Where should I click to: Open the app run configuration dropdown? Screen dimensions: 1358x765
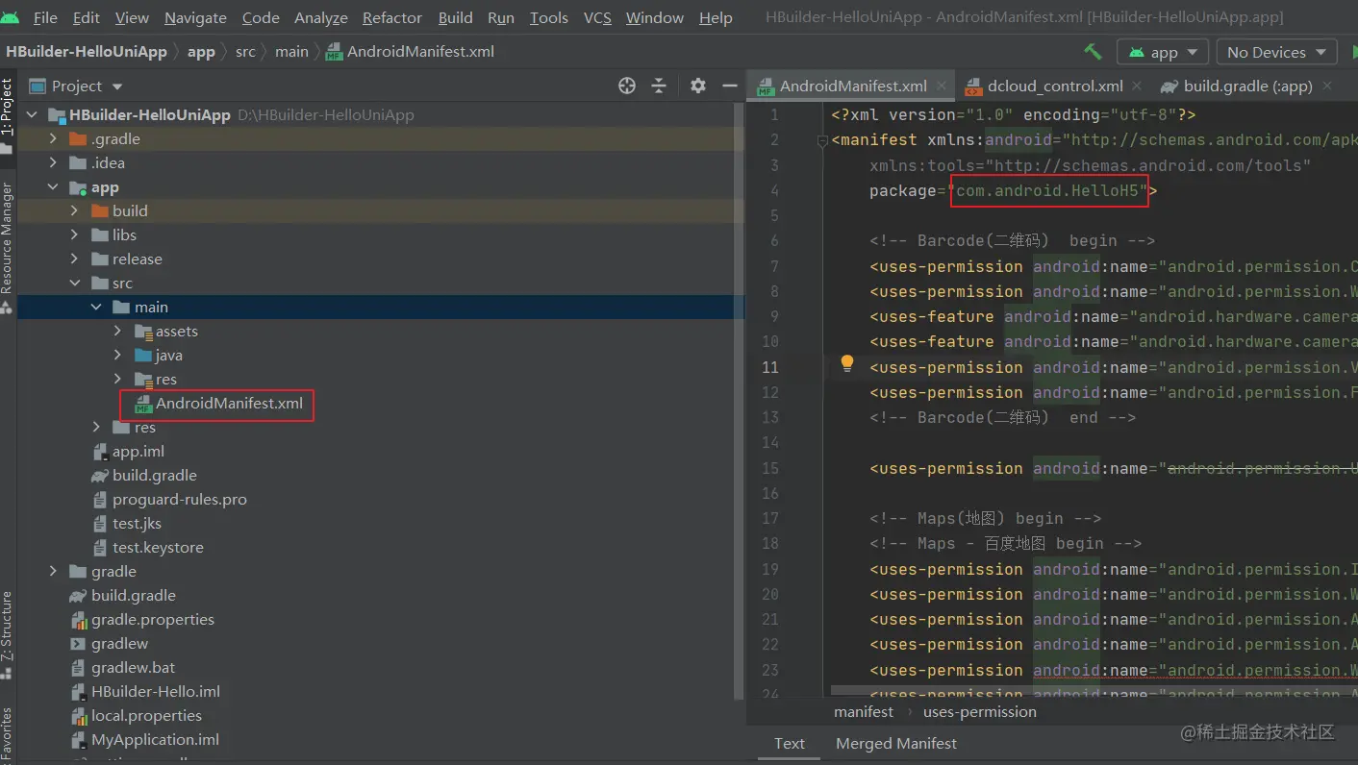coord(1162,52)
